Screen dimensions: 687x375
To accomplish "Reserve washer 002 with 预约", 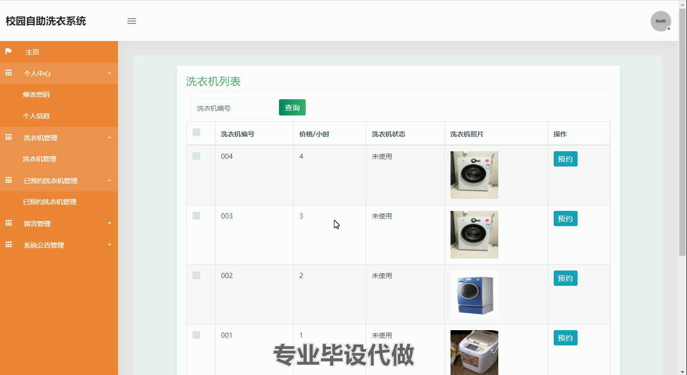I will pyautogui.click(x=566, y=278).
